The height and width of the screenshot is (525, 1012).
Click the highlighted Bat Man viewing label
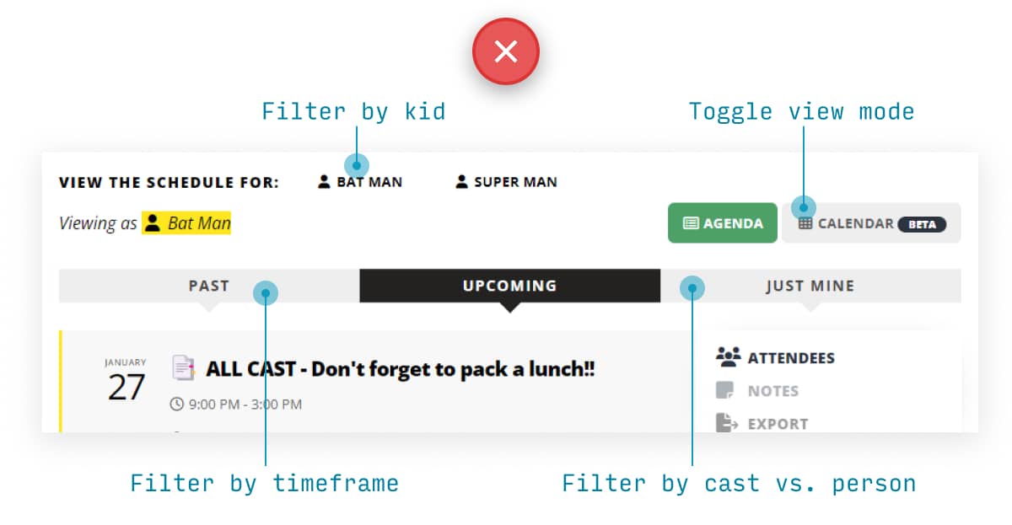click(x=186, y=223)
